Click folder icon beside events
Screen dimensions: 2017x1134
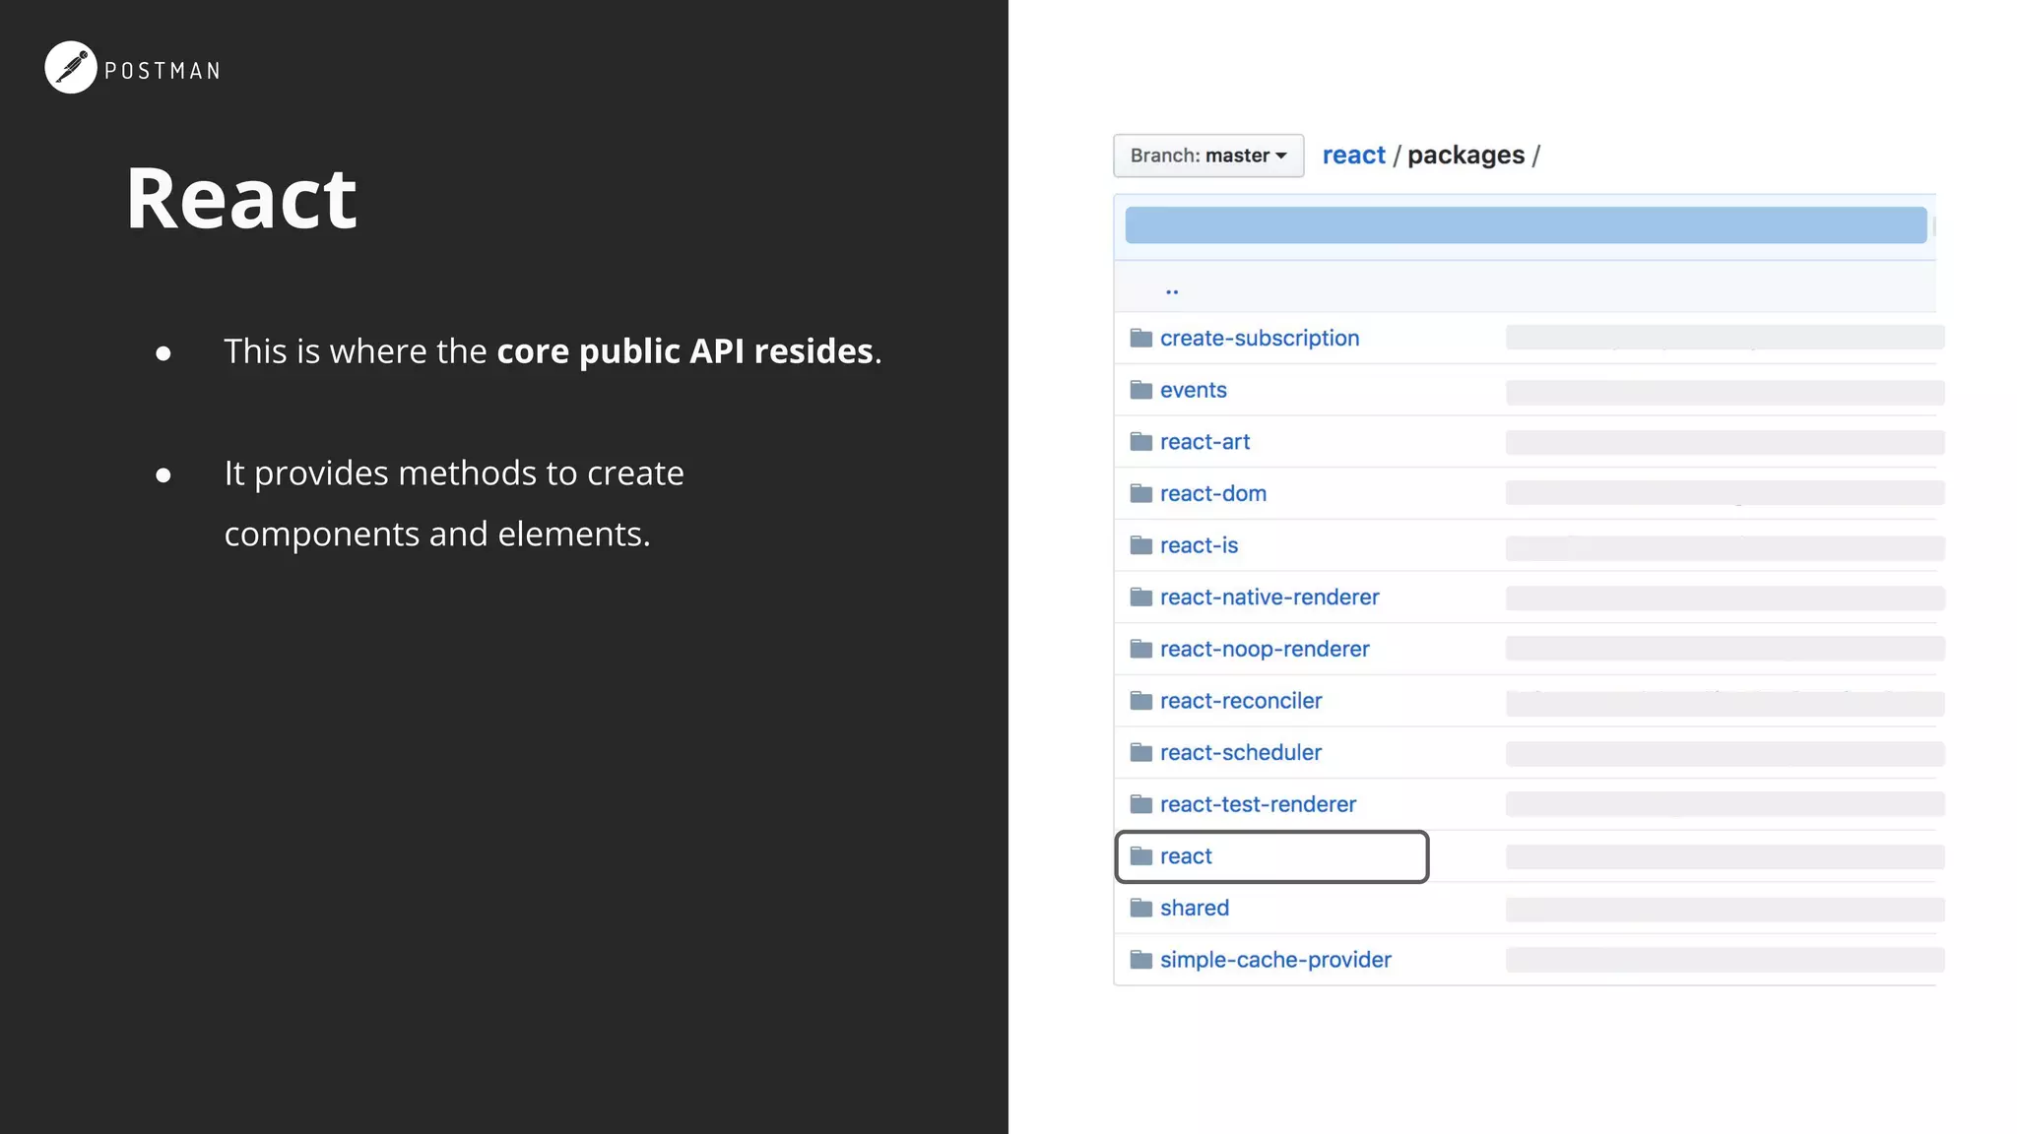coord(1141,390)
